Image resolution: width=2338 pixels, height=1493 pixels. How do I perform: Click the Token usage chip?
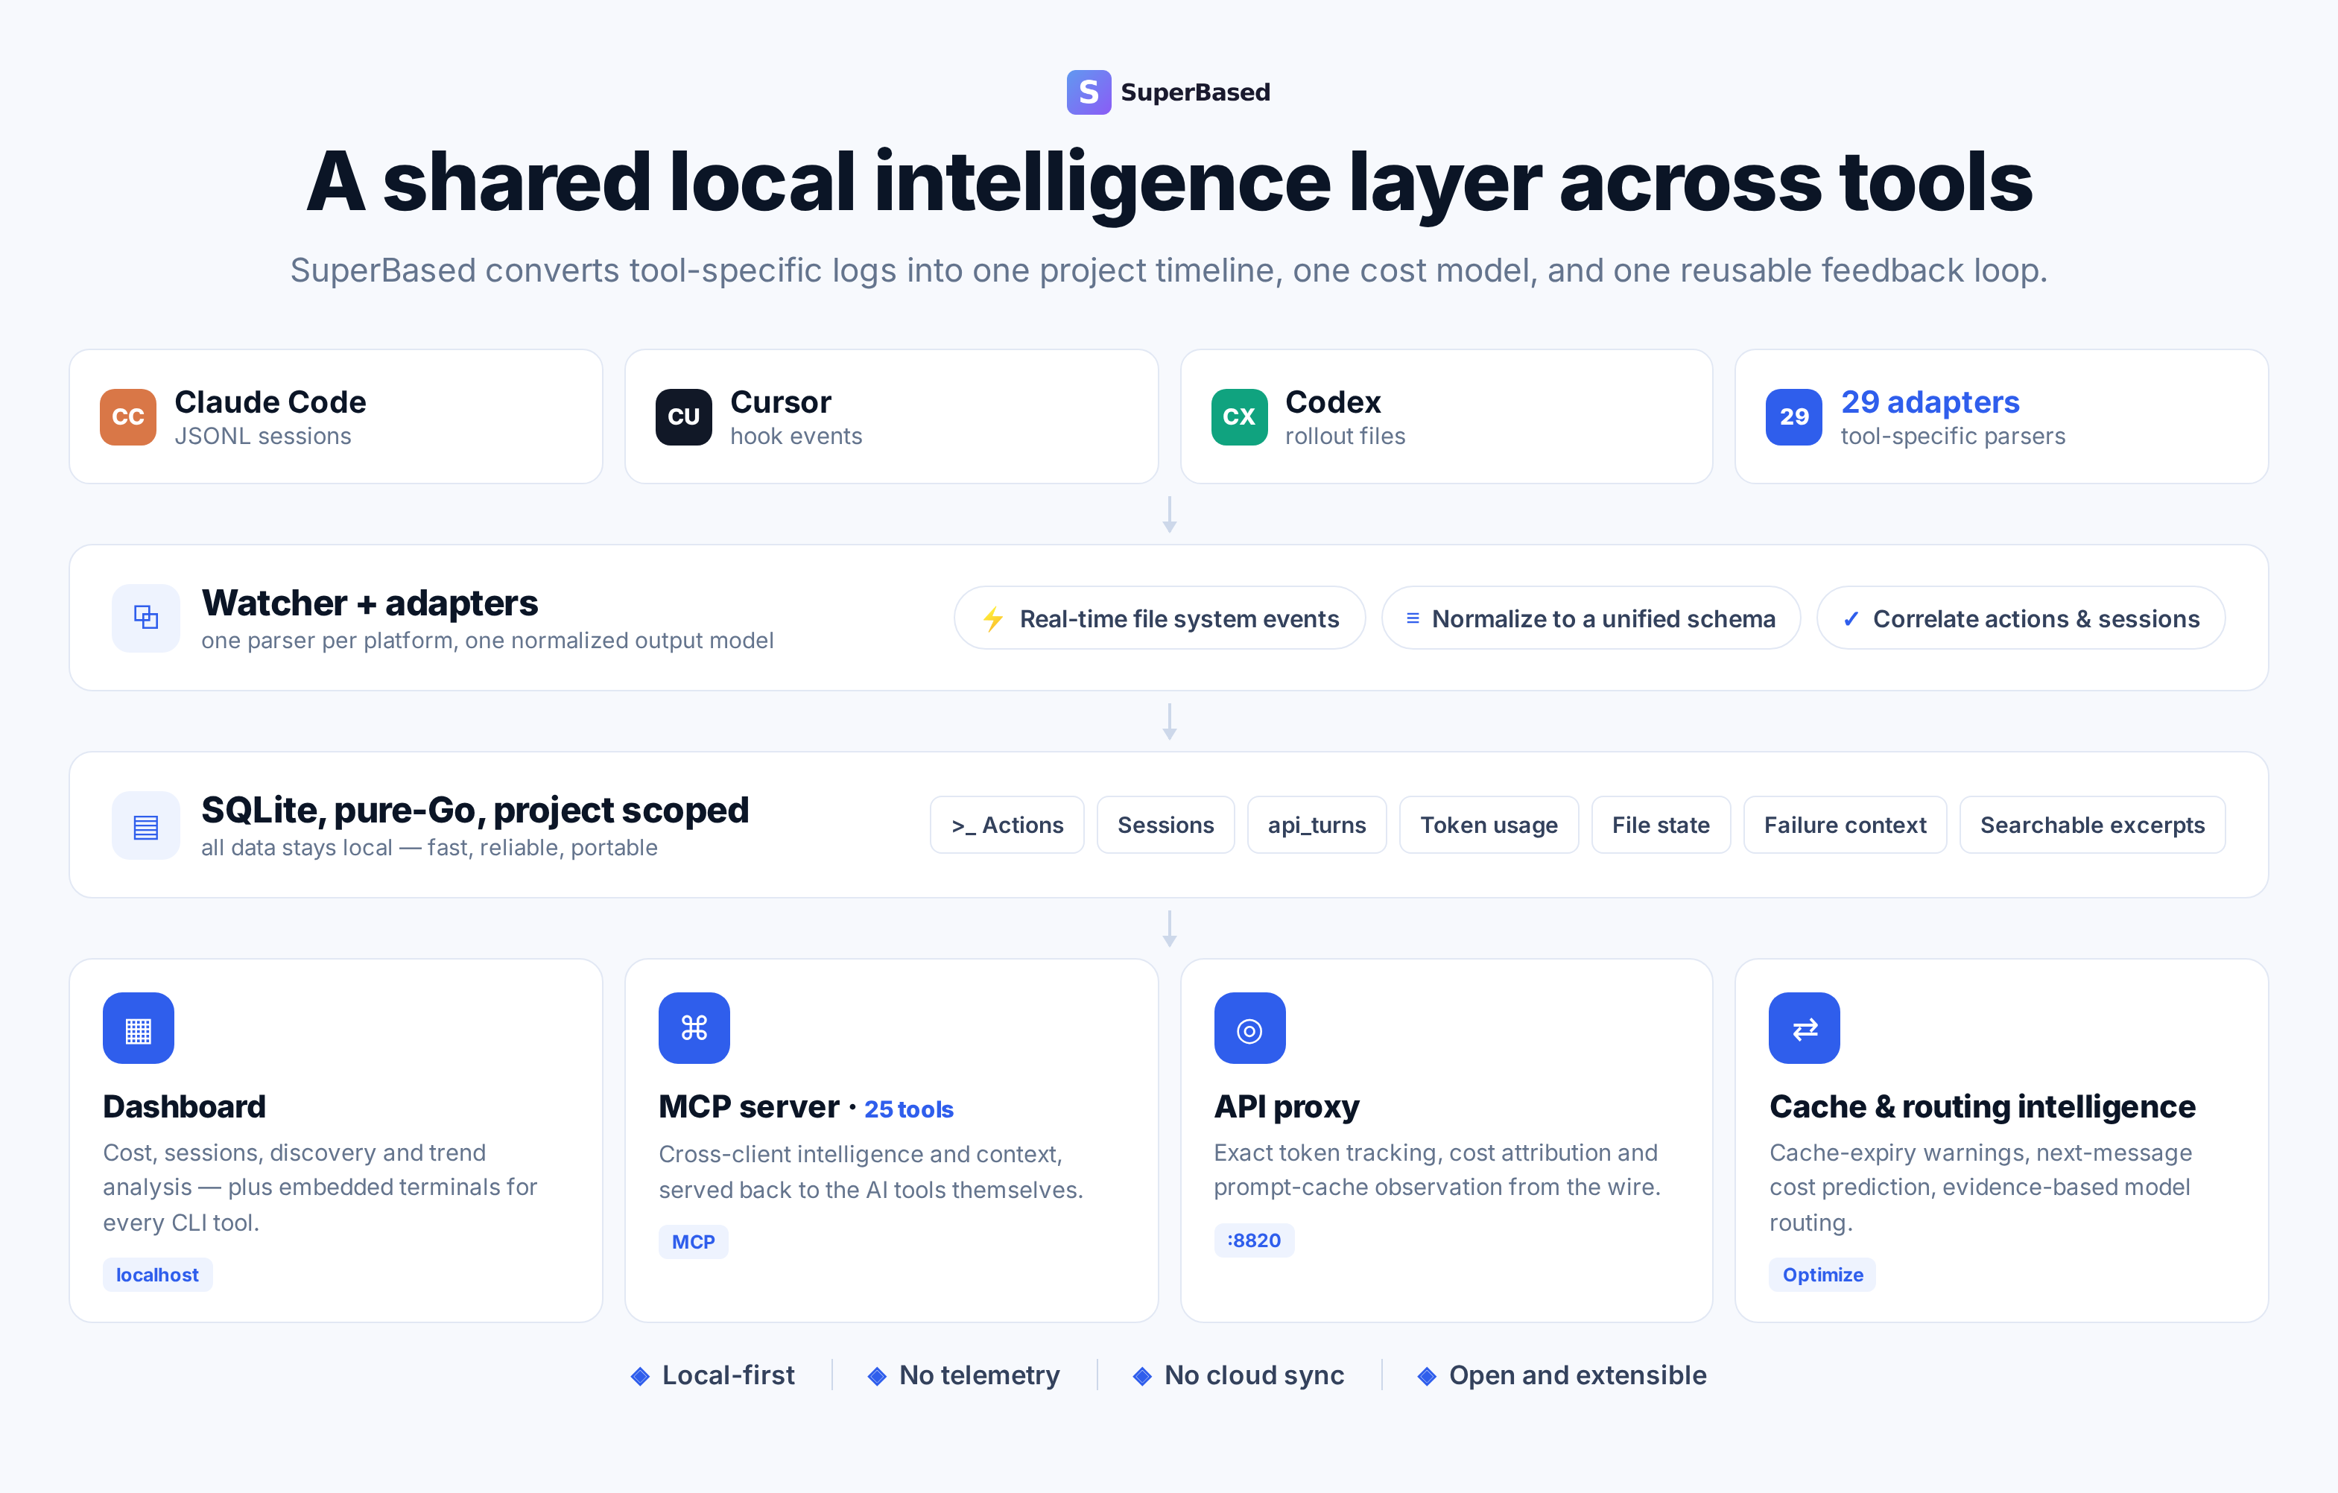click(1489, 825)
